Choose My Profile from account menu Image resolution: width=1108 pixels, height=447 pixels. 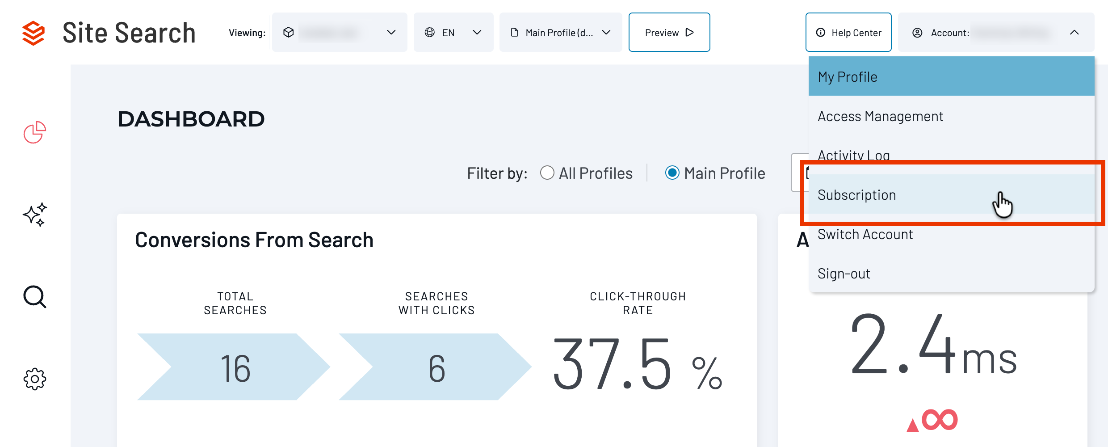(952, 76)
